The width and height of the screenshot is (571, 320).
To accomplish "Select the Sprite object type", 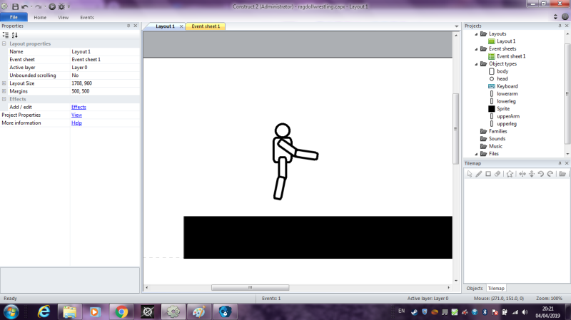I will coord(503,109).
